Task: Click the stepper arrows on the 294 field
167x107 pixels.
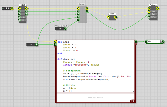Action: [x=161, y=42]
